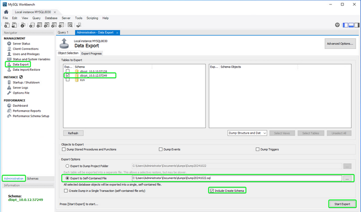Open Data Import/Restore
The height and width of the screenshot is (212, 361).
click(x=26, y=70)
